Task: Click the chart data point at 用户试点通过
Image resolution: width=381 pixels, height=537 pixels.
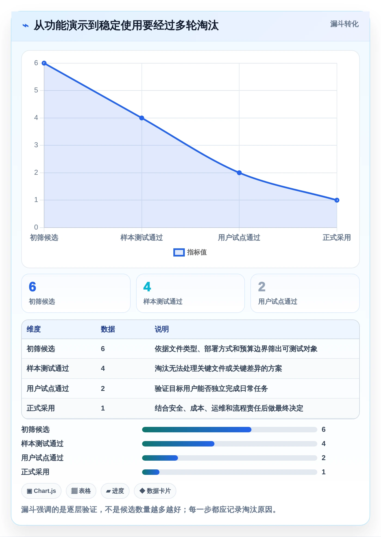Action: click(x=239, y=173)
